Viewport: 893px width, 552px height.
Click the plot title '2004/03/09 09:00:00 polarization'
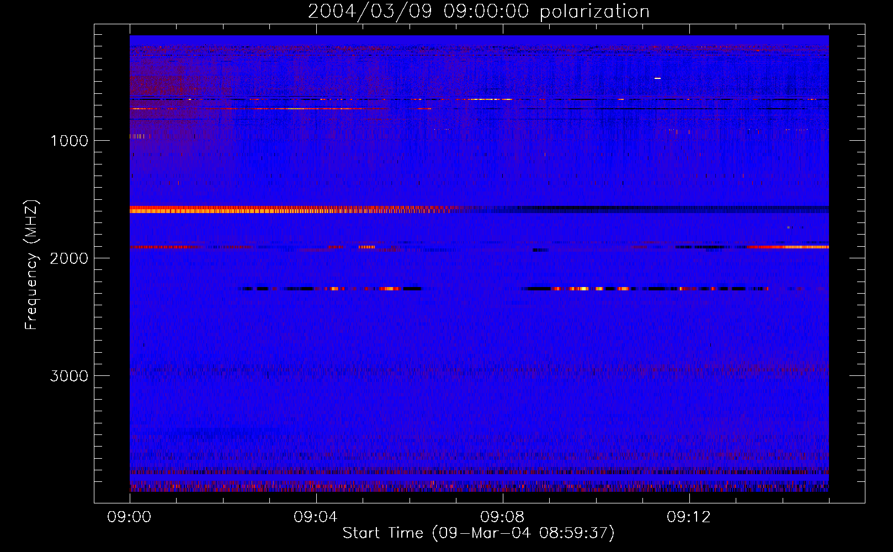(479, 11)
